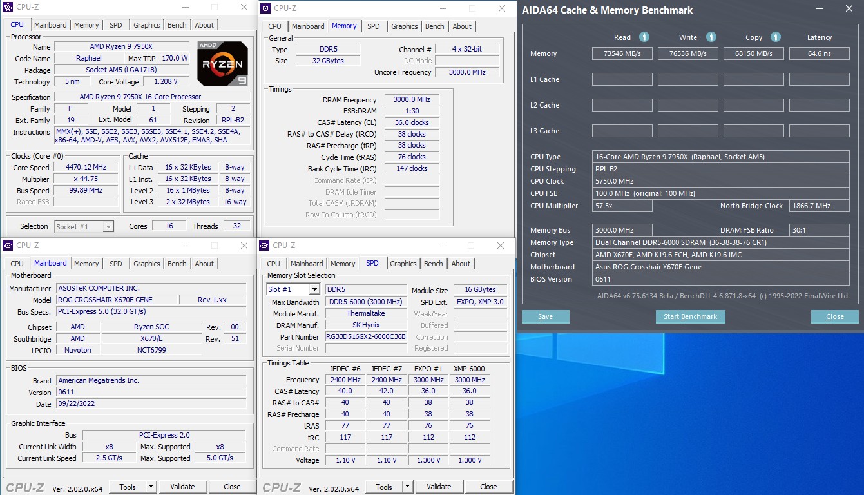This screenshot has width=864, height=495.
Task: Open the Socket #1 selection dropdown
Action: pyautogui.click(x=108, y=226)
